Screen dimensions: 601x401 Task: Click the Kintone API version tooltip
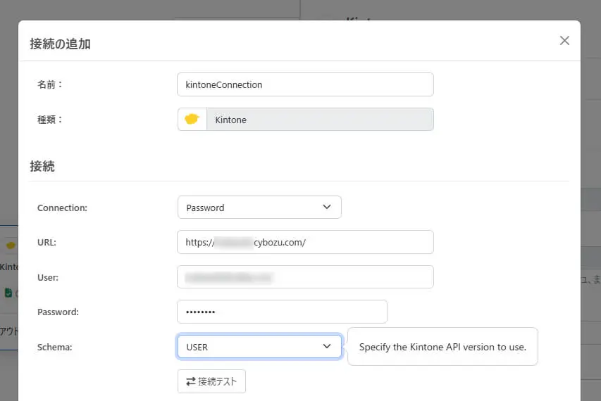coord(442,347)
